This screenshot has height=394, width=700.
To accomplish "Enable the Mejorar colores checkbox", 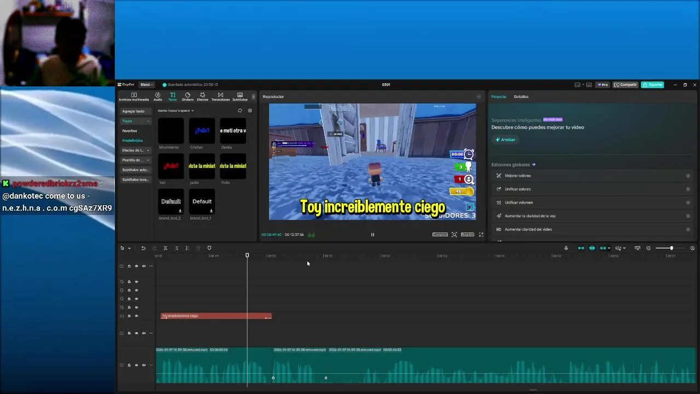I will tap(688, 176).
